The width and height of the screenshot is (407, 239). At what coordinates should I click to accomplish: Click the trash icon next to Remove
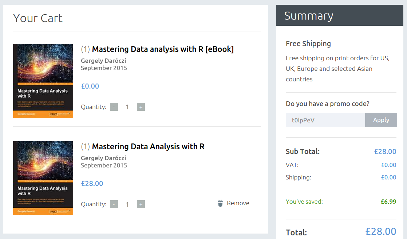220,203
